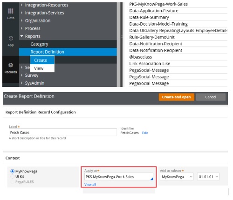Image resolution: width=233 pixels, height=200 pixels.
Task: Open the Records explorer icon
Action: [11, 68]
